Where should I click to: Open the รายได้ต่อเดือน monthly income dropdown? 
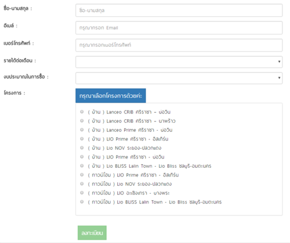click(179, 62)
